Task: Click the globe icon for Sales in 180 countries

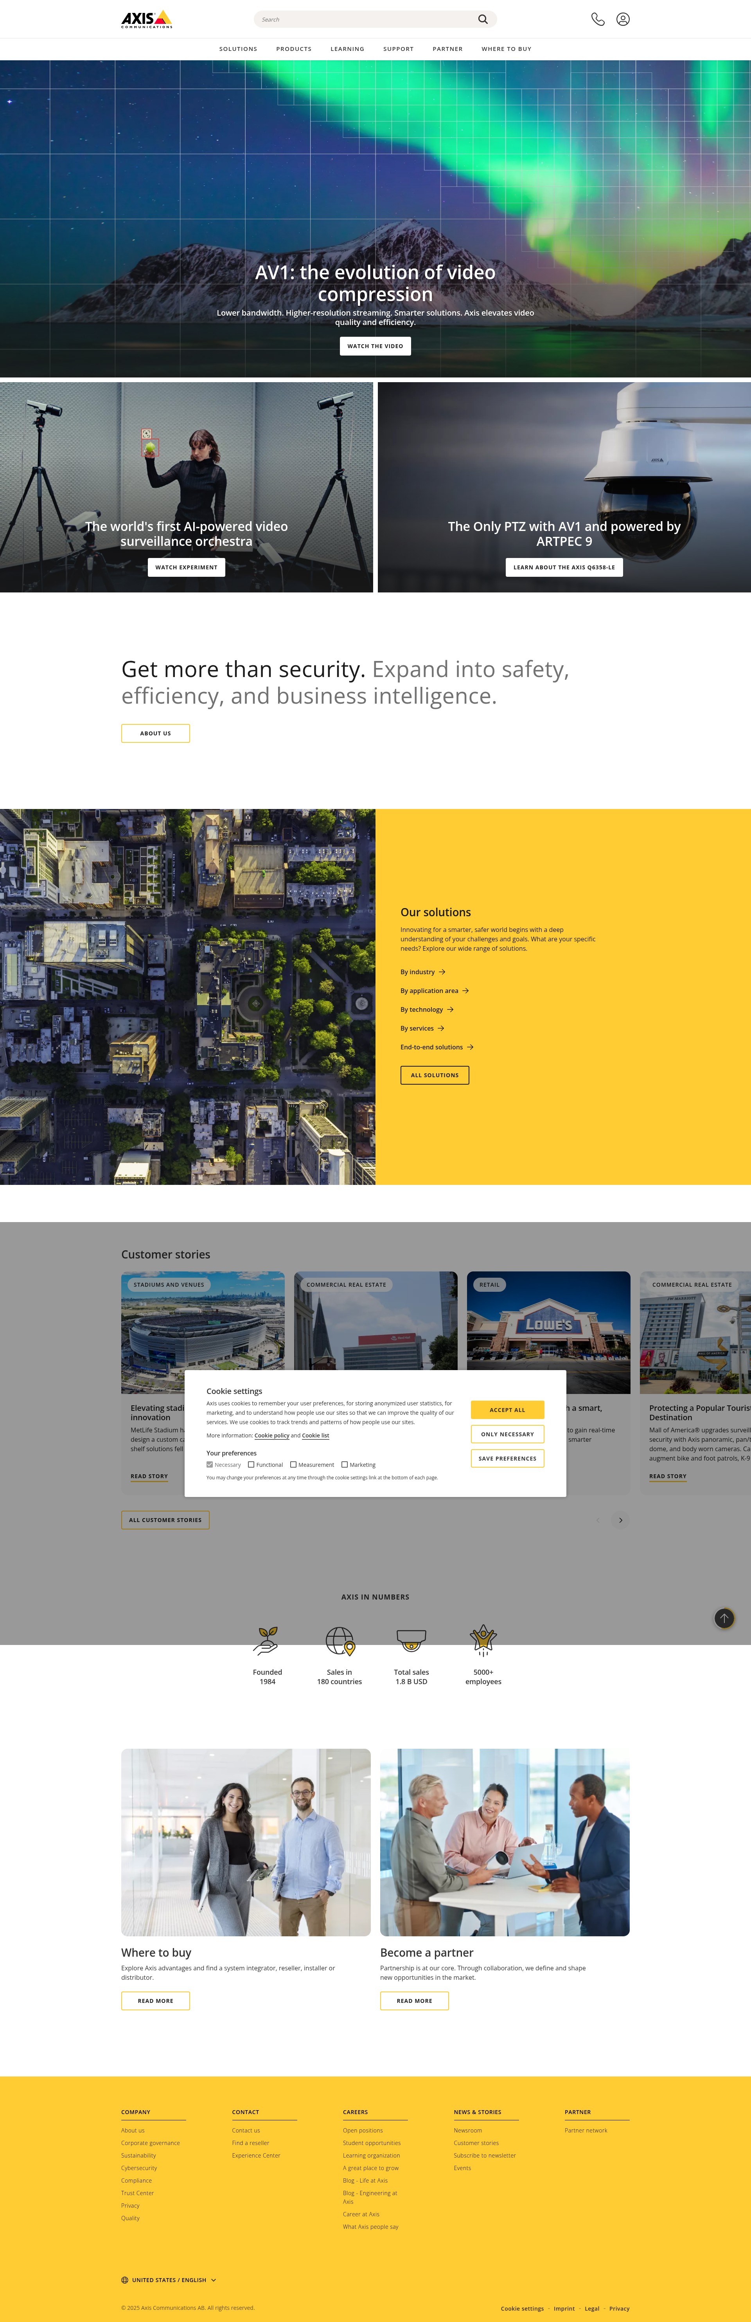Action: point(340,1641)
